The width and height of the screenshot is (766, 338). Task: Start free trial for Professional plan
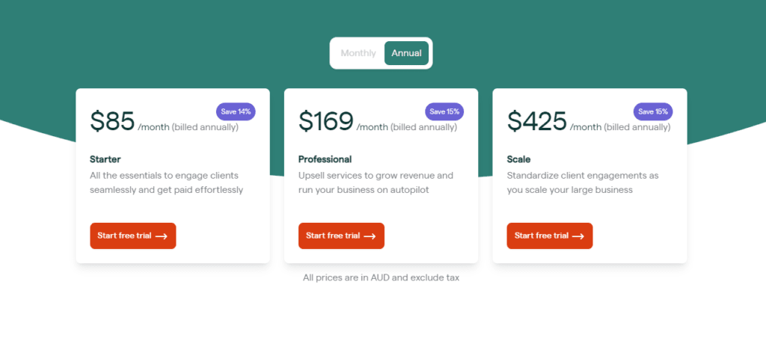(341, 236)
